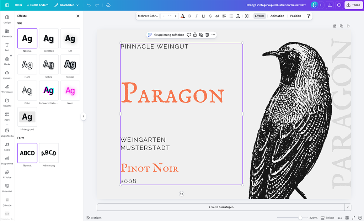364x221 pixels.
Task: Open the Untertitel panel
Action: tap(7, 188)
